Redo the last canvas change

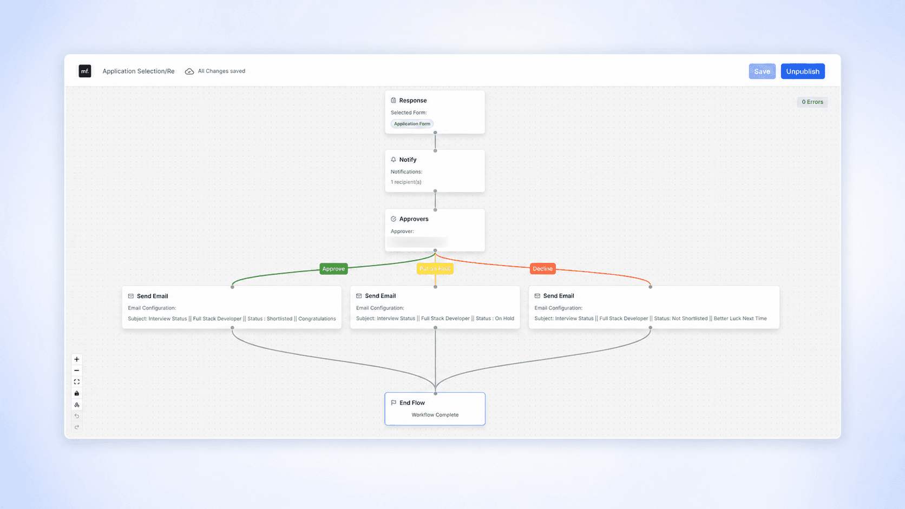click(x=77, y=427)
